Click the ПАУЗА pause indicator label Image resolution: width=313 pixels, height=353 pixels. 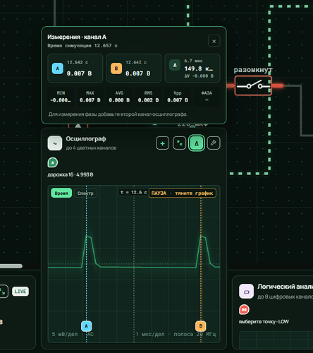click(x=182, y=193)
